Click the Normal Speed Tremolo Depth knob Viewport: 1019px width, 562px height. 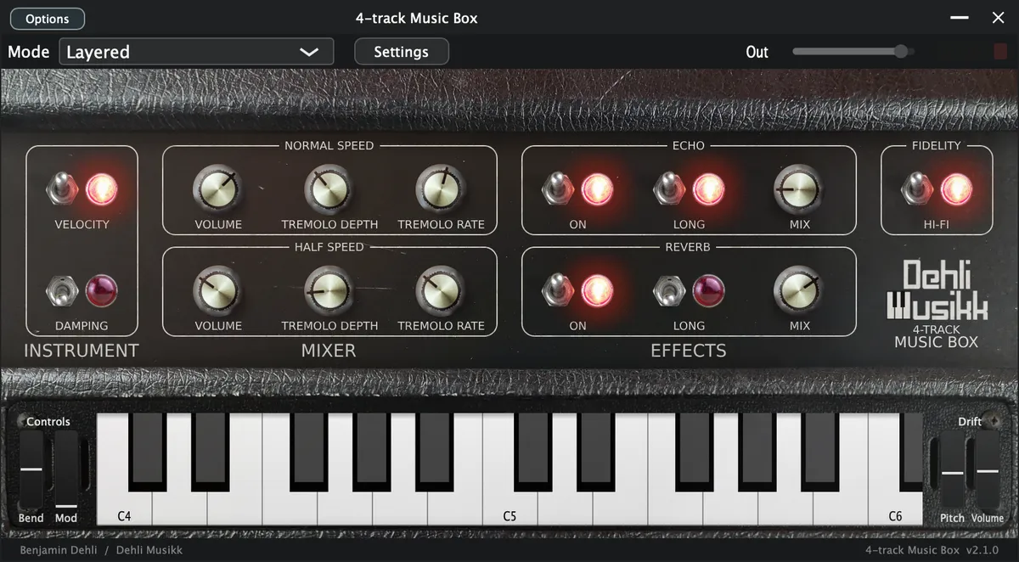point(329,188)
